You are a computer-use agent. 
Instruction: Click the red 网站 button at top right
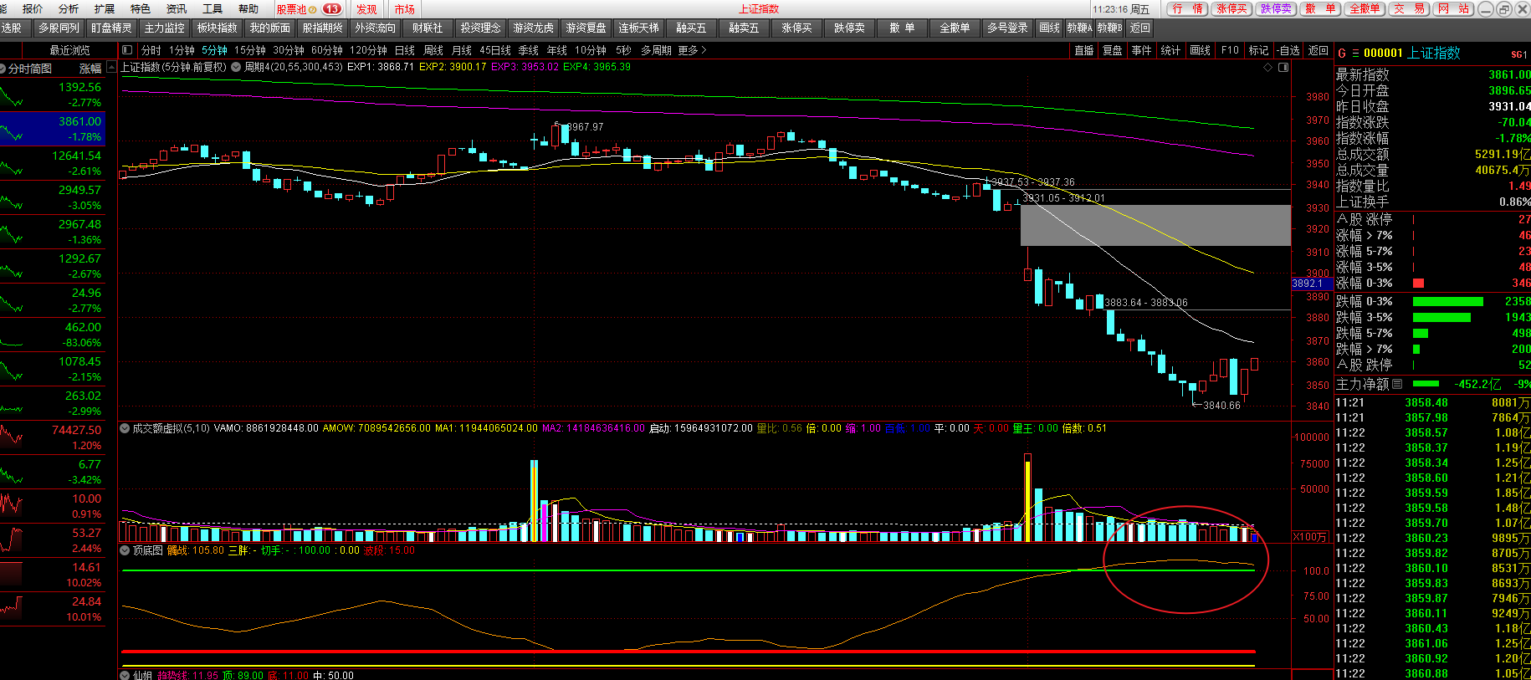(x=1454, y=9)
